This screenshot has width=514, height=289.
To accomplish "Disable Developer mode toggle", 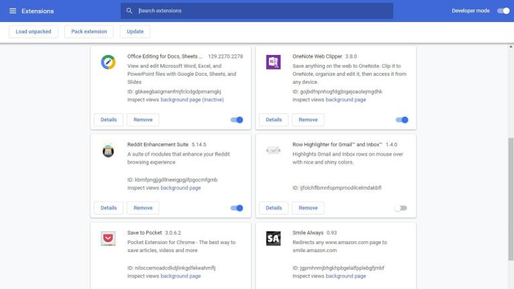I will 503,11.
